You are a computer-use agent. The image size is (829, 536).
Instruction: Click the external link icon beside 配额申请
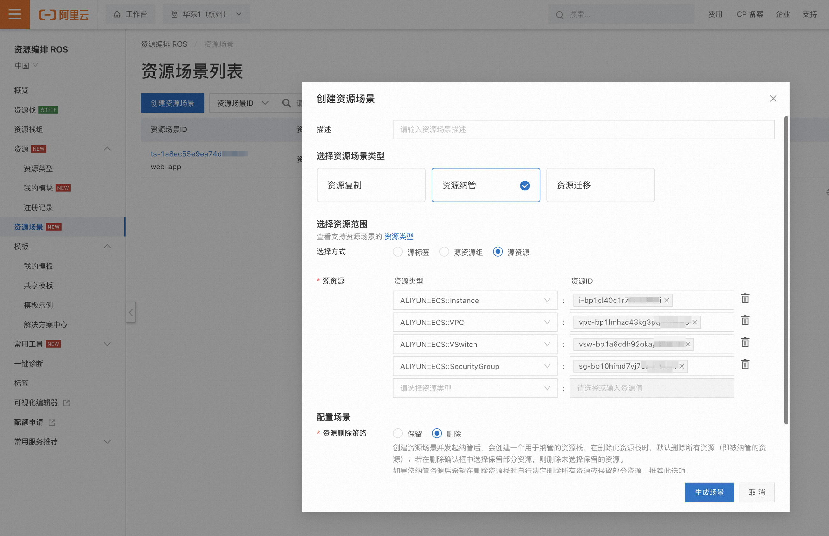52,422
